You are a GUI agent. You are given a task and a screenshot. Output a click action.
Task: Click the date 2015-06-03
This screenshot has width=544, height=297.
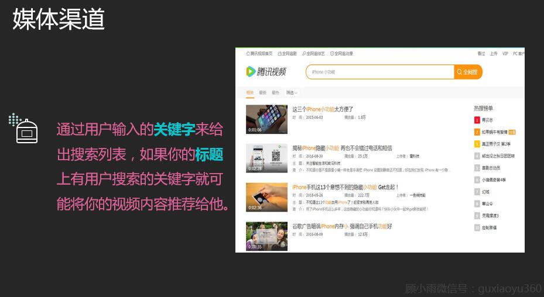coord(314,118)
